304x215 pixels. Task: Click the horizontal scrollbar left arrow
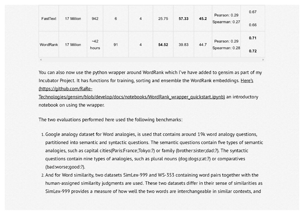click(41, 60)
